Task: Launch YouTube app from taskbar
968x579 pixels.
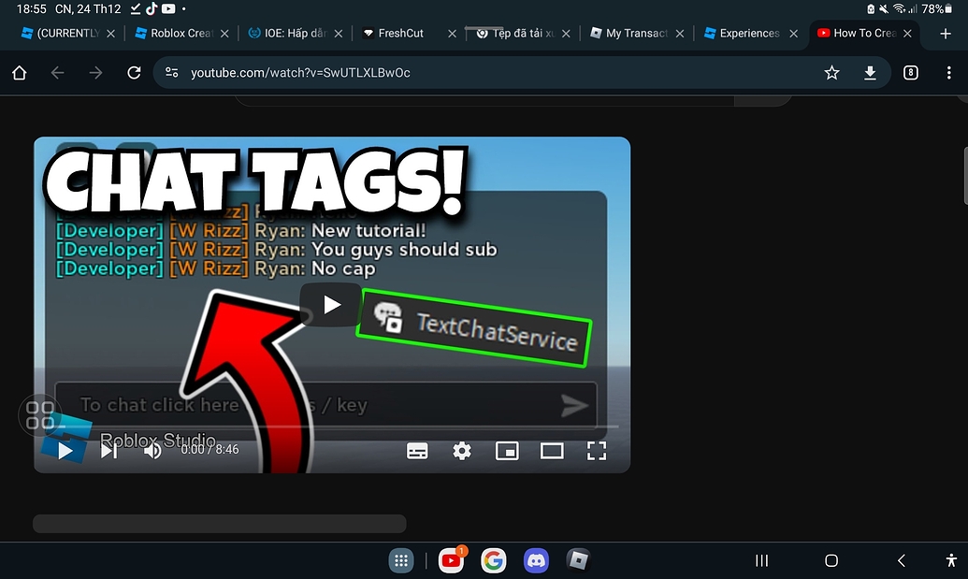Action: pos(452,560)
